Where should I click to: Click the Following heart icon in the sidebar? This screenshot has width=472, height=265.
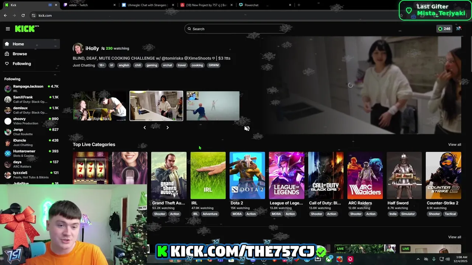7,64
